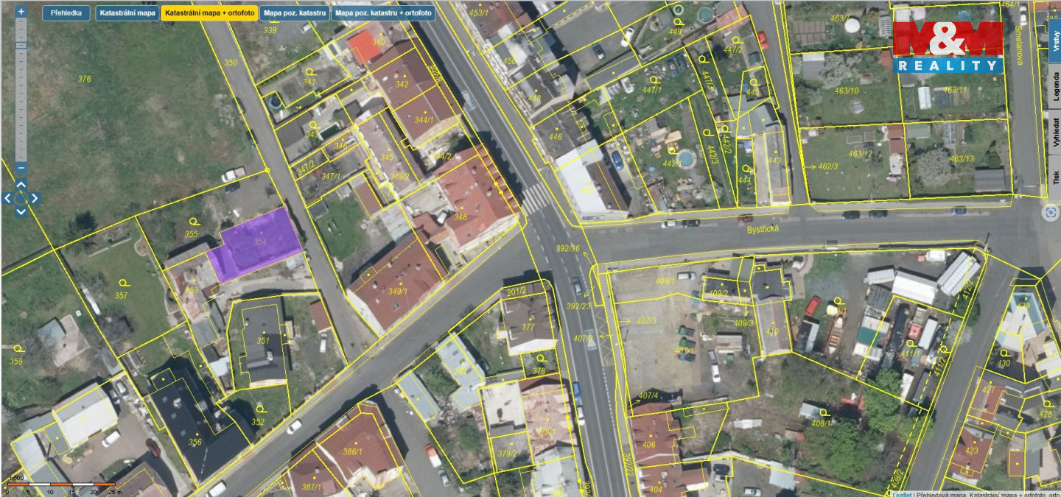This screenshot has width=1061, height=497.
Task: Click the zoom level slider handle
Action: 21,46
